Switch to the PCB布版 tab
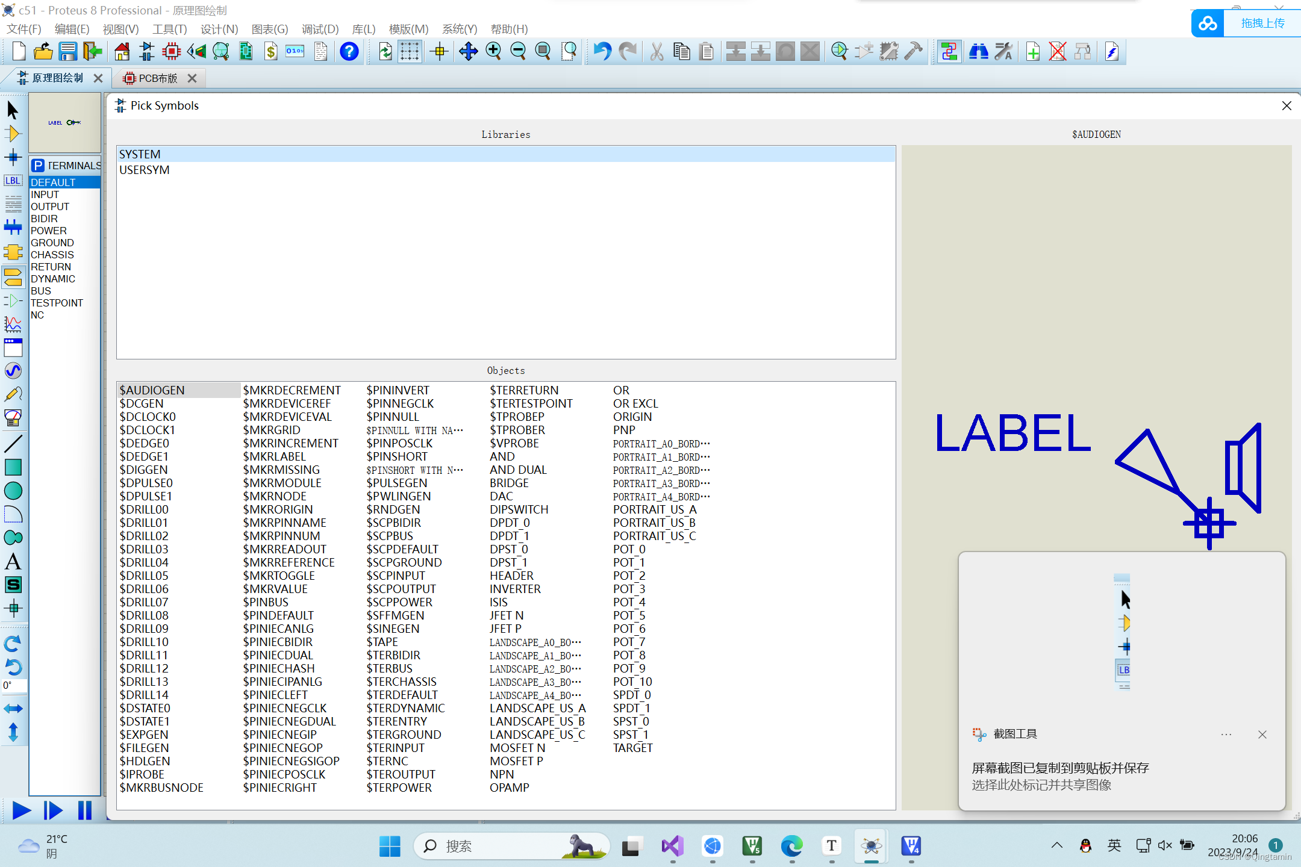The width and height of the screenshot is (1301, 867). click(x=158, y=78)
